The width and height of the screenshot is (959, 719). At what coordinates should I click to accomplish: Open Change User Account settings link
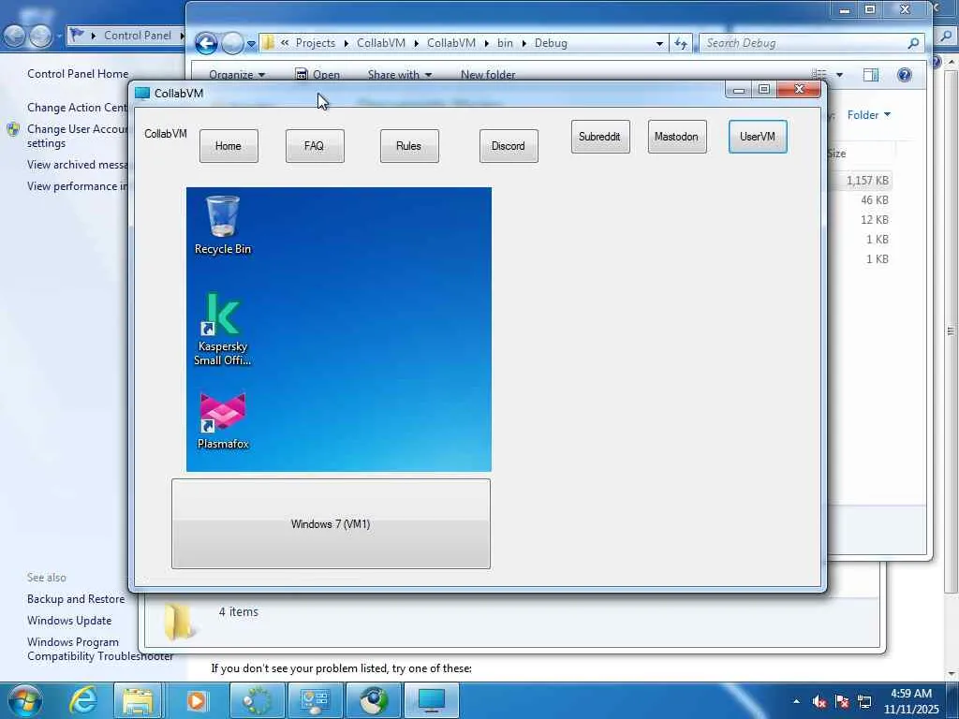coord(77,136)
